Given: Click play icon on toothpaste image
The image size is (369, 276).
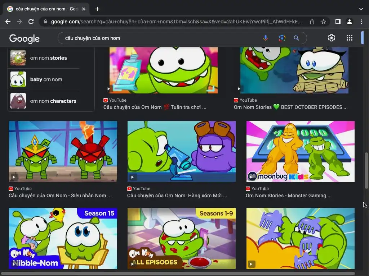Looking at the screenshot, I should (108, 89).
